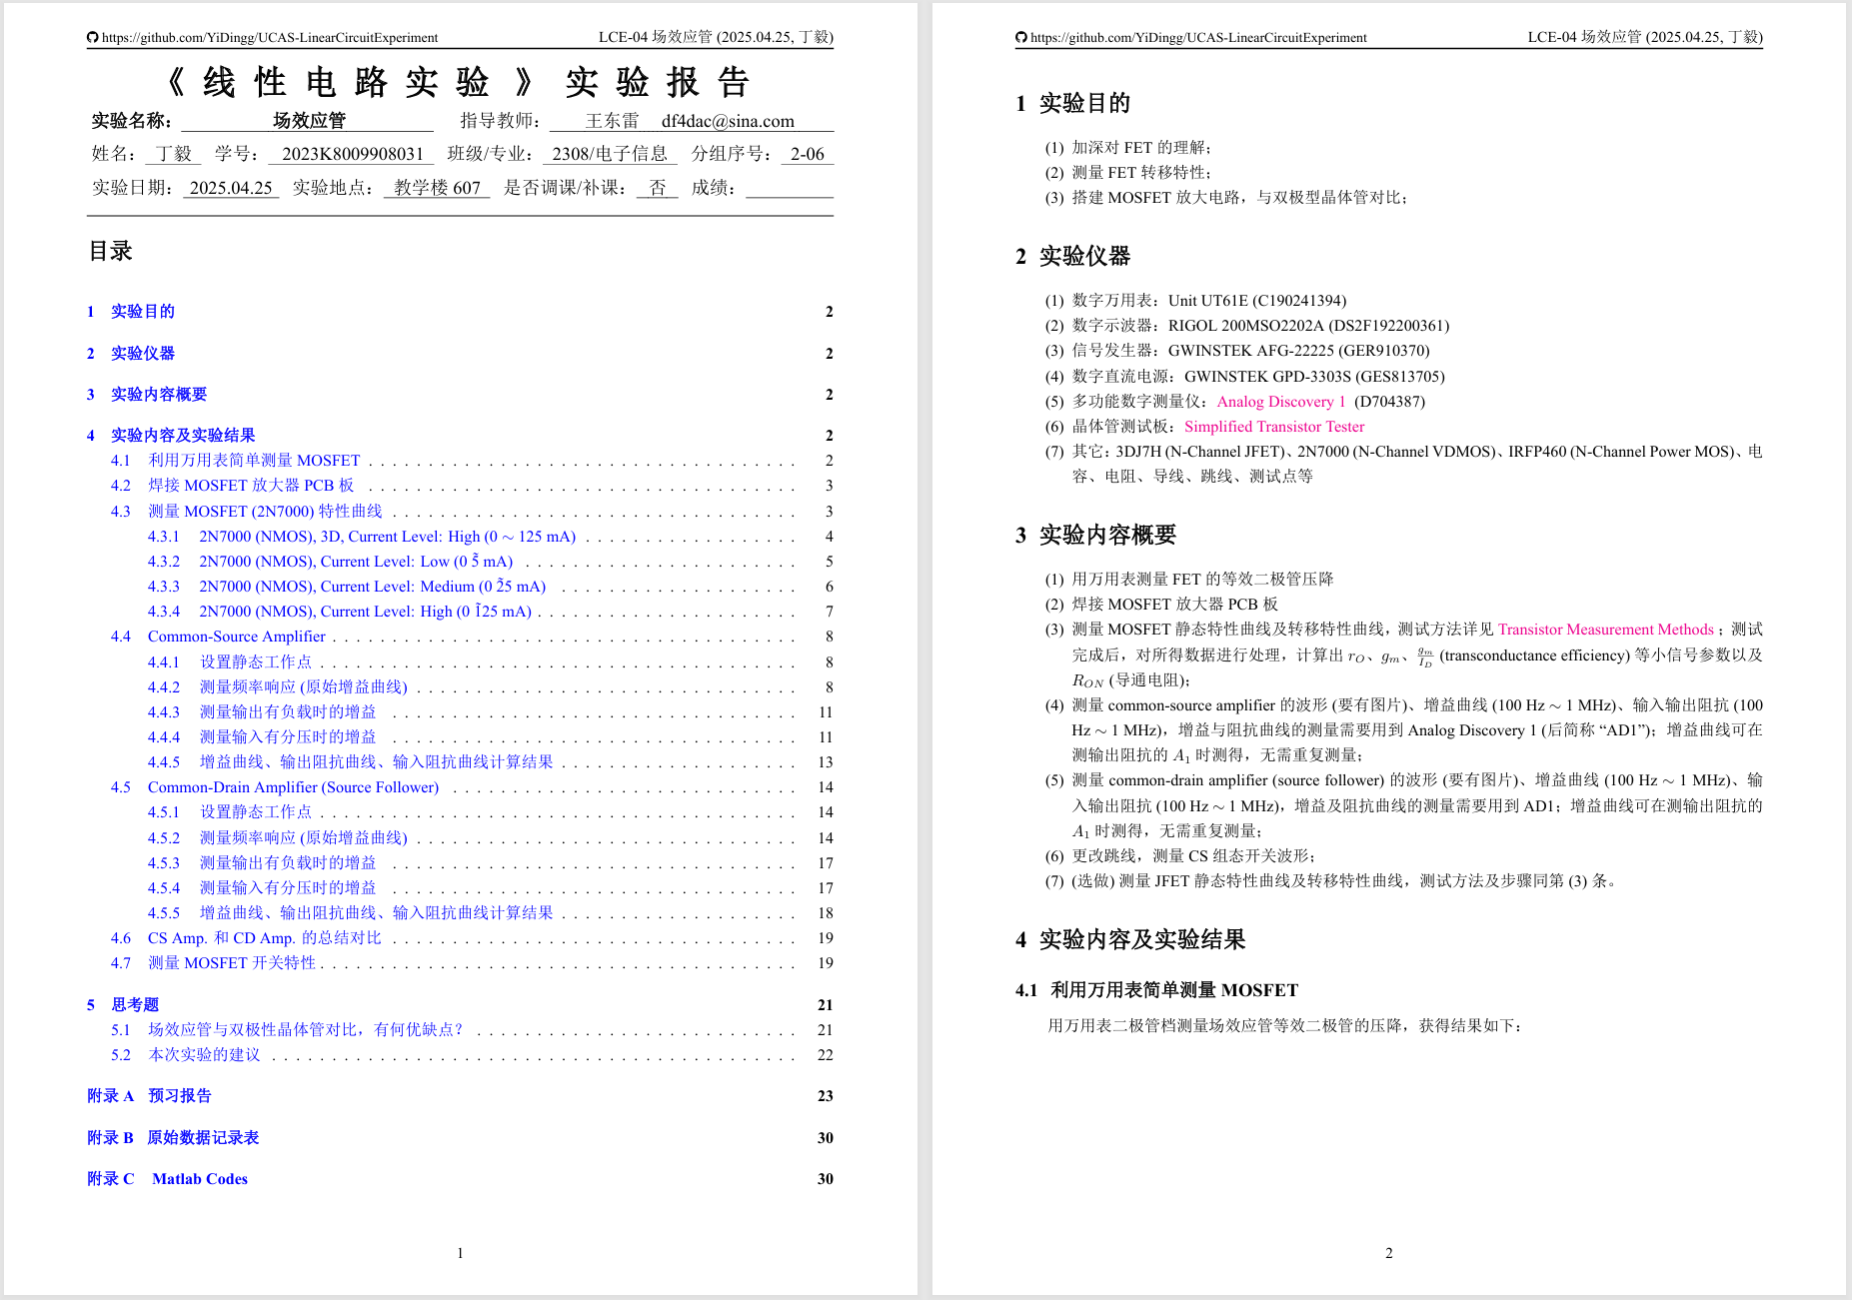Open 4.5.4 测量输入有分压时的增益
Screen dimensions: 1852x1300
click(x=262, y=888)
